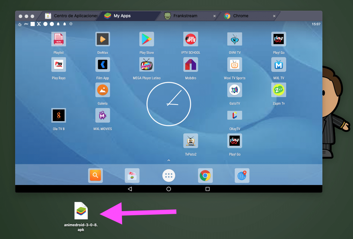Open the Play Store app
Image resolution: width=353 pixels, height=239 pixels.
[x=146, y=39]
